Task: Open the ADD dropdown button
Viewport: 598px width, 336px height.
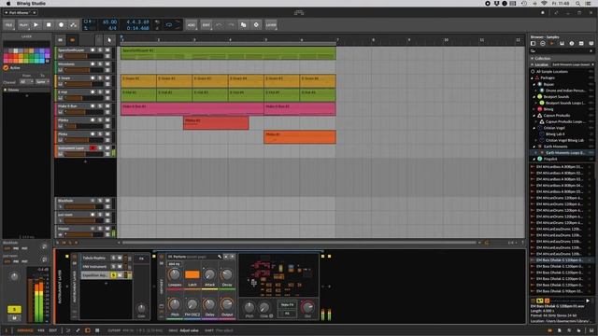Action: [x=191, y=25]
